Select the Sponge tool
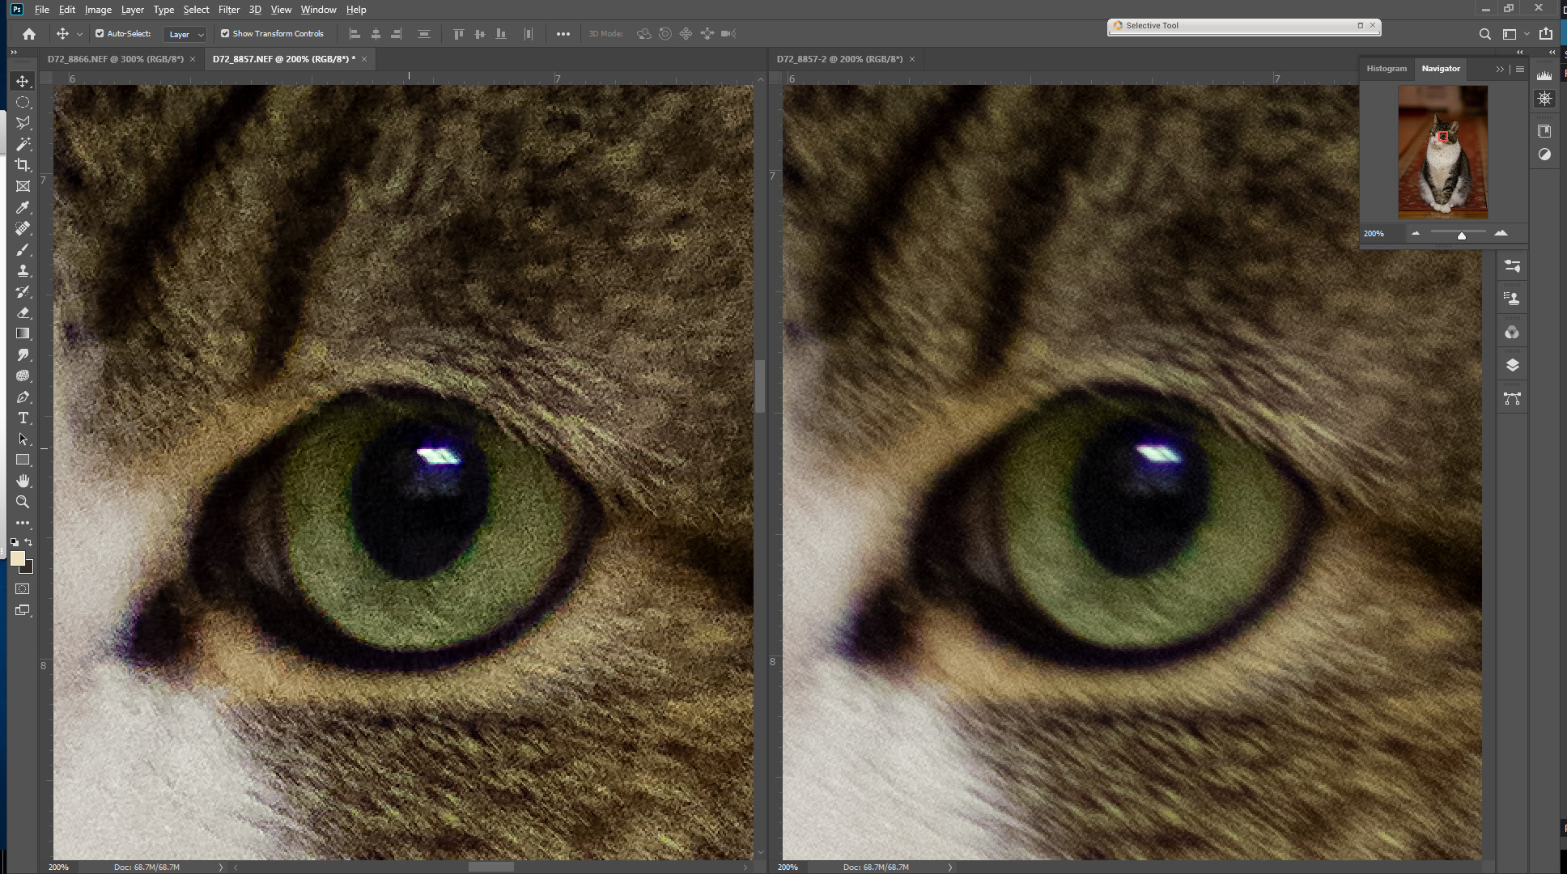This screenshot has width=1567, height=874. pos(23,376)
